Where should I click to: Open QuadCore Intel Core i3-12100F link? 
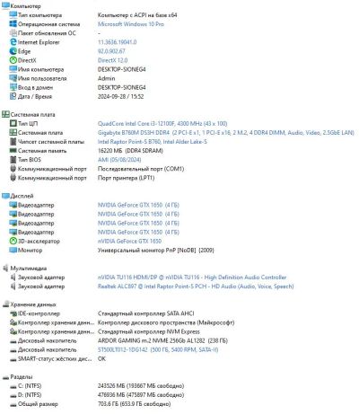[x=162, y=123]
